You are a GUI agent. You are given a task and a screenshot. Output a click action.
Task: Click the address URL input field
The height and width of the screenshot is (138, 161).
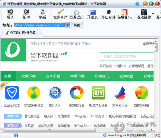pyautogui.click(x=39, y=25)
